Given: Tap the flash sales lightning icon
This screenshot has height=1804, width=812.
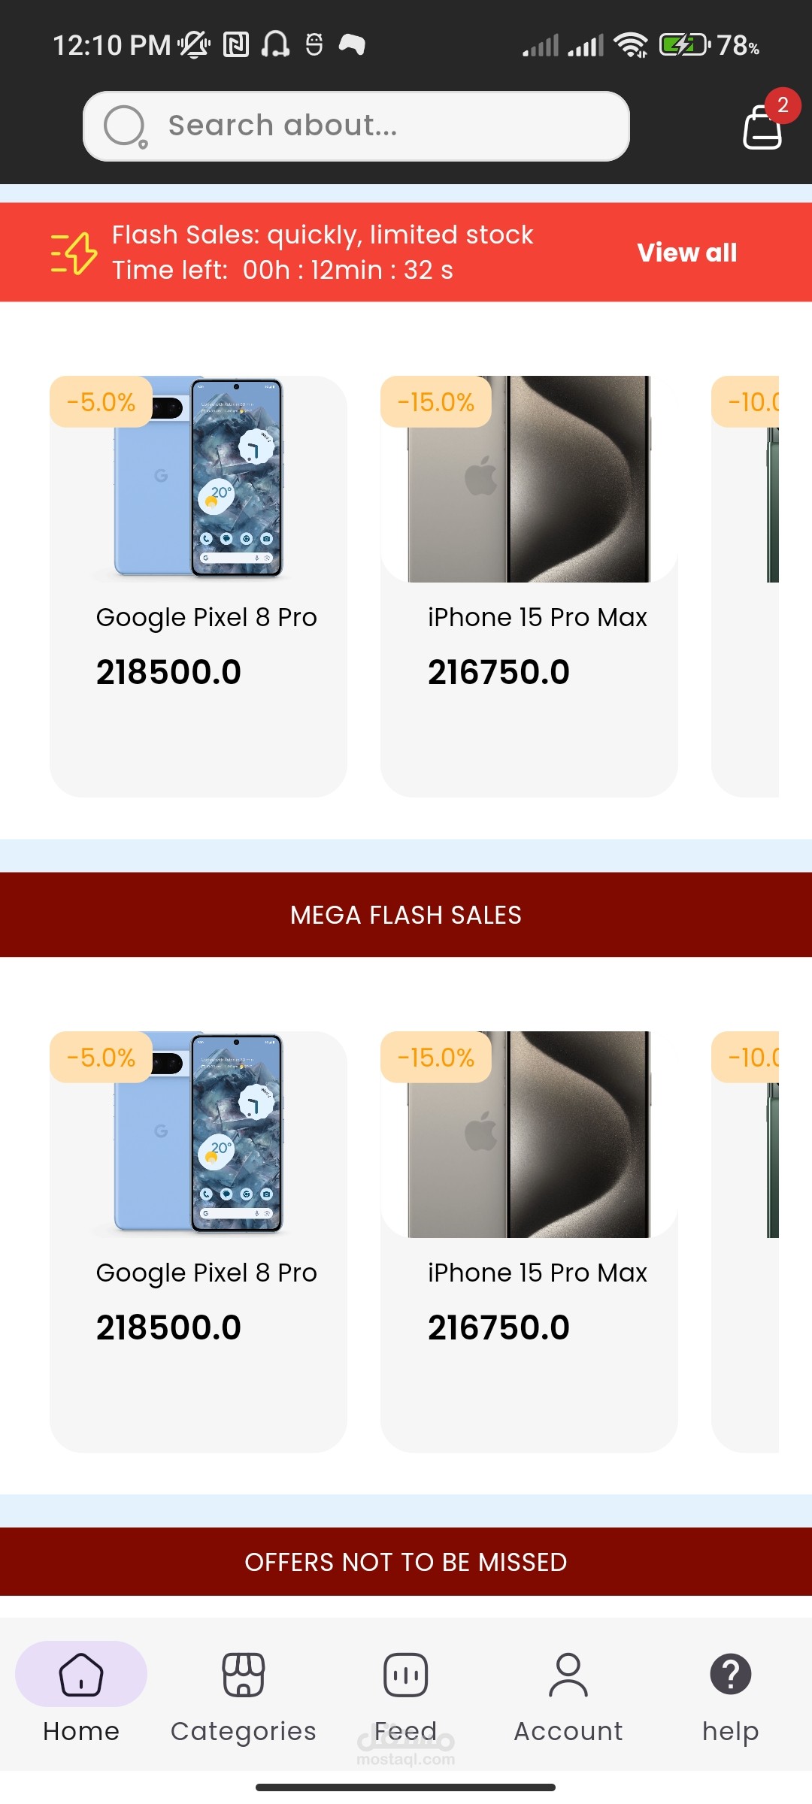Looking at the screenshot, I should pos(74,253).
